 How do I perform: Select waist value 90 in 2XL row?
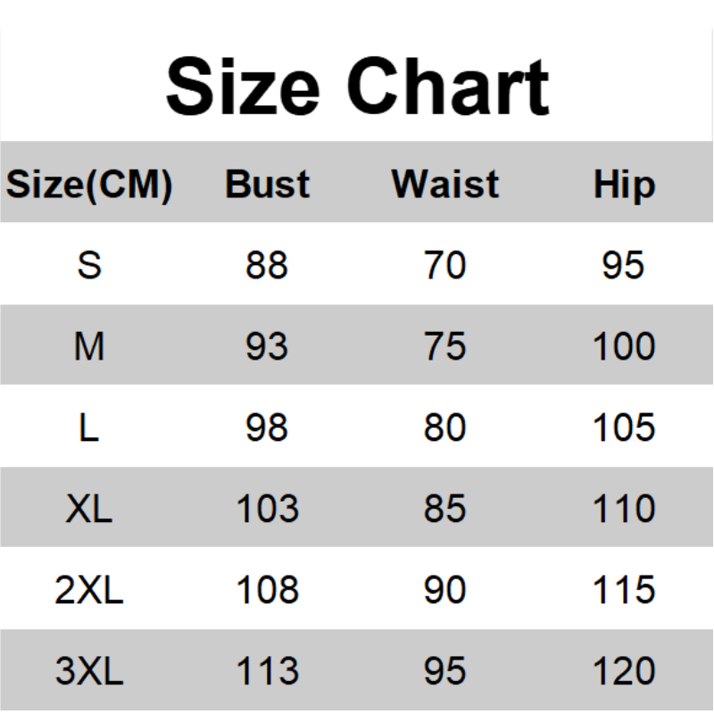(x=445, y=590)
